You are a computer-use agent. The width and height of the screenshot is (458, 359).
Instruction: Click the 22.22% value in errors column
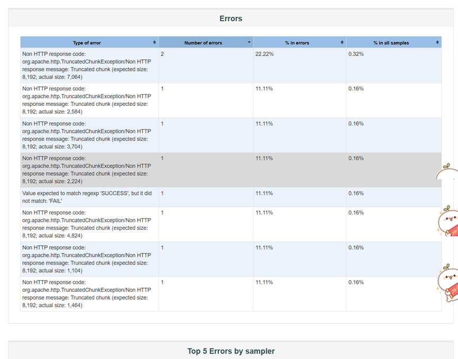tap(264, 54)
